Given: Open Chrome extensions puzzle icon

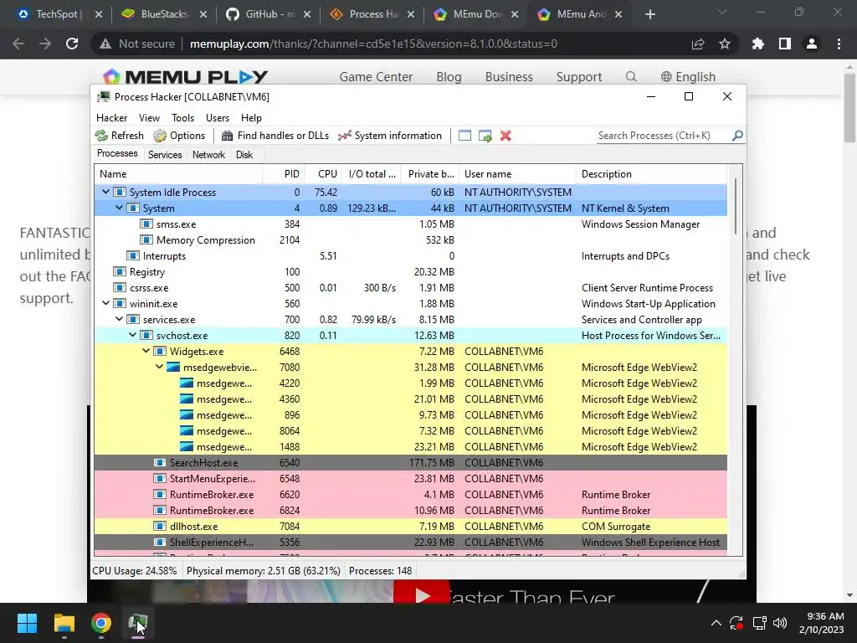Looking at the screenshot, I should tap(757, 44).
